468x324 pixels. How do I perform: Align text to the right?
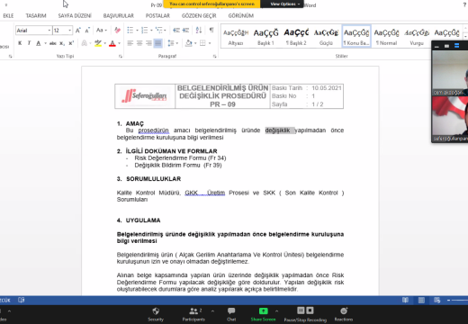coord(148,43)
